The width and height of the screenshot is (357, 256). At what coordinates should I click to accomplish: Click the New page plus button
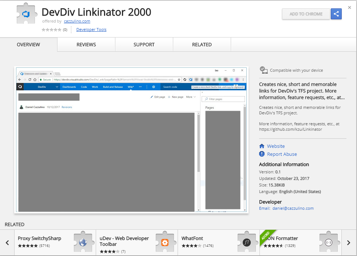click(175, 97)
